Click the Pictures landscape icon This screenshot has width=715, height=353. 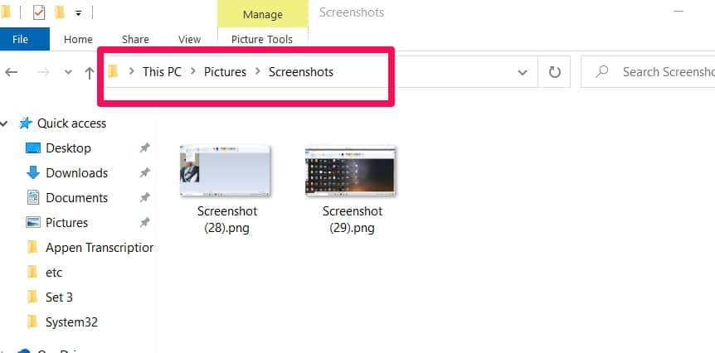coord(33,223)
